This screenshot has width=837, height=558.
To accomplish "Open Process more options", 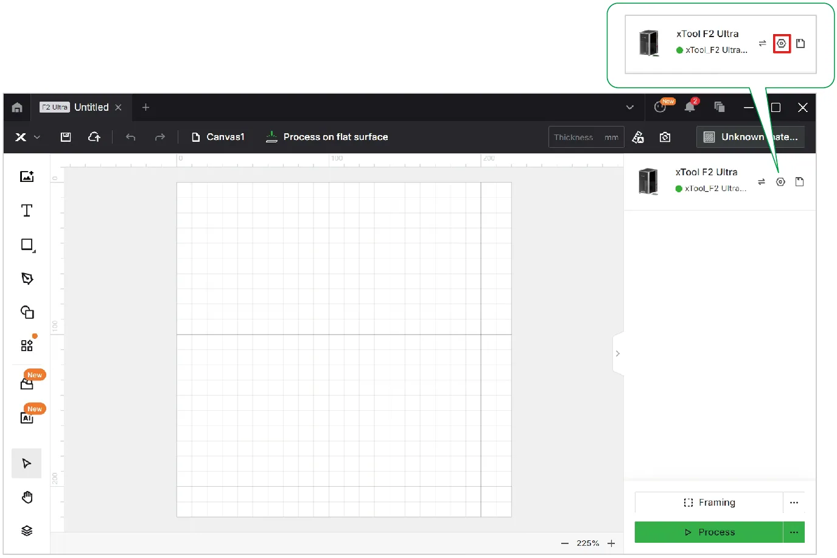I will [794, 532].
